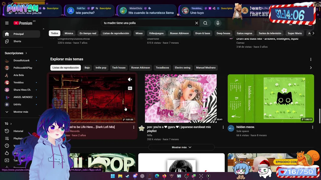Open Steam from the taskbar
The width and height of the screenshot is (321, 180).
tap(127, 176)
